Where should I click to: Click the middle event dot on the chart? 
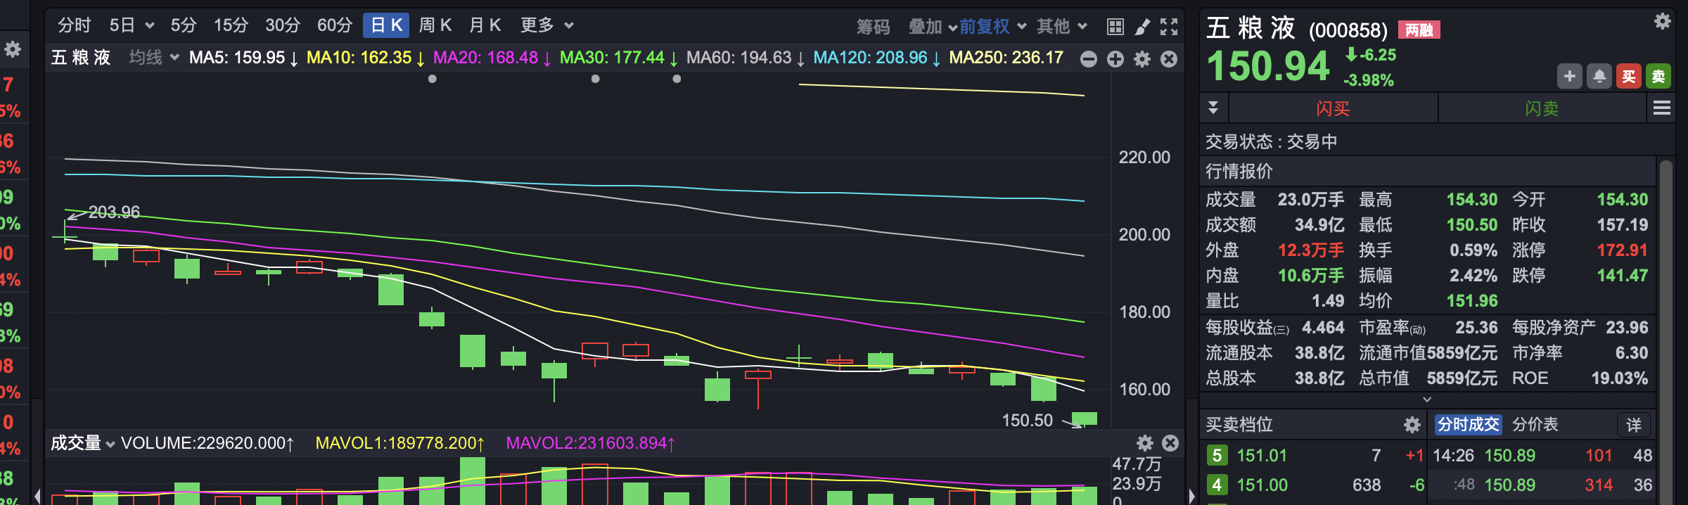tap(596, 79)
